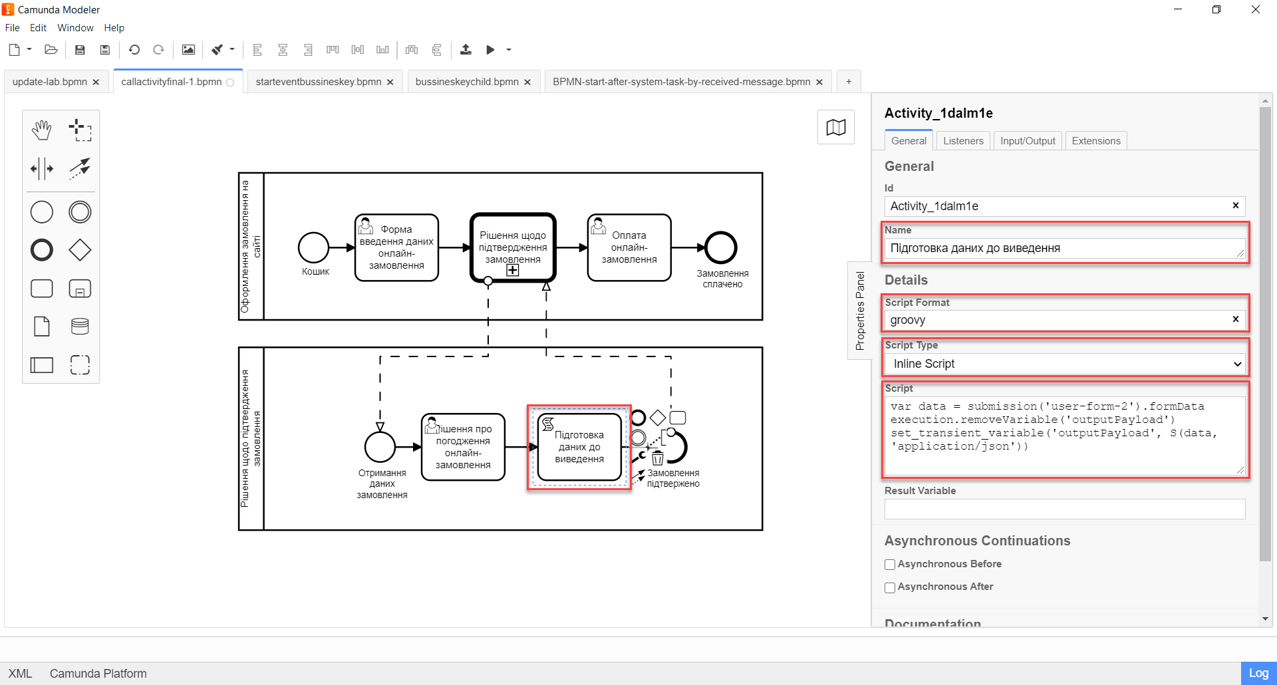The width and height of the screenshot is (1277, 685).
Task: Open the Input/Output properties tab
Action: click(x=1028, y=141)
